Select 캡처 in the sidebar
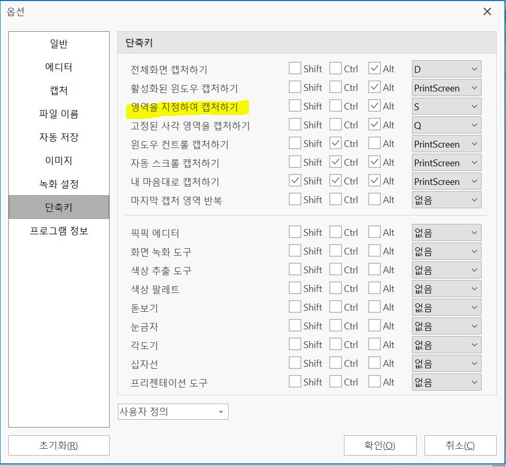This screenshot has width=506, height=467. pos(59,90)
